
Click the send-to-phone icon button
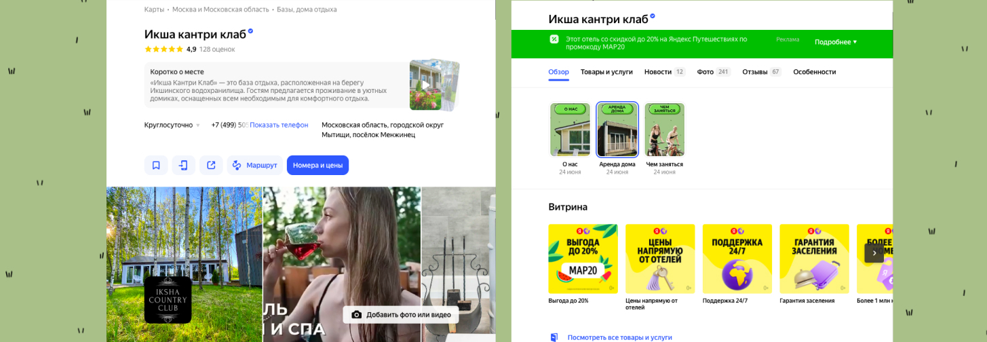tap(183, 165)
